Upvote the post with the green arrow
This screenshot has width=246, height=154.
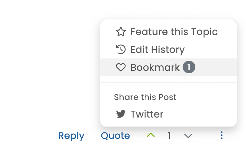tap(151, 135)
